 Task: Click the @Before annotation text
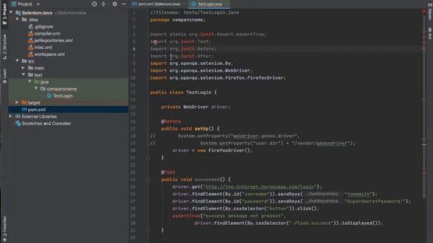(x=171, y=122)
